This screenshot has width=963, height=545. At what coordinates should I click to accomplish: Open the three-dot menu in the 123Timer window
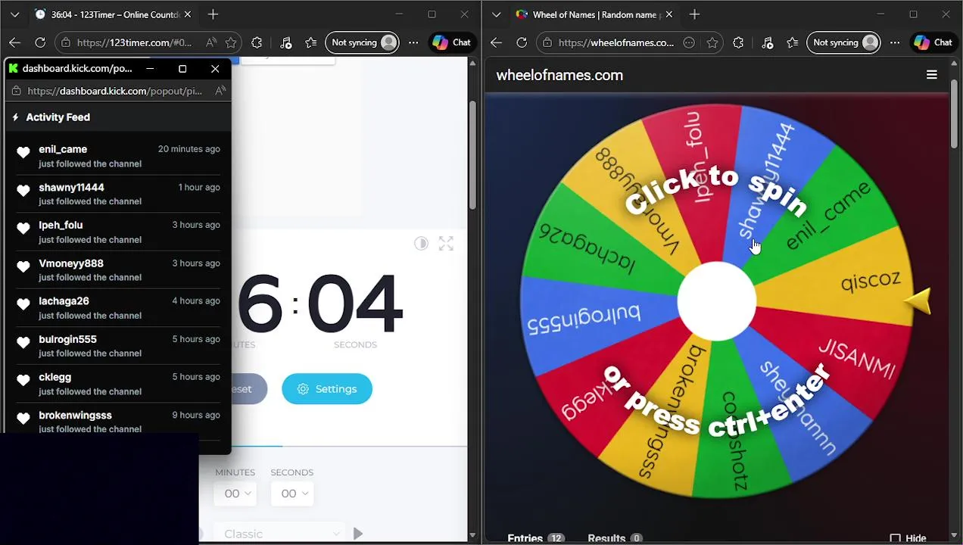pos(413,42)
